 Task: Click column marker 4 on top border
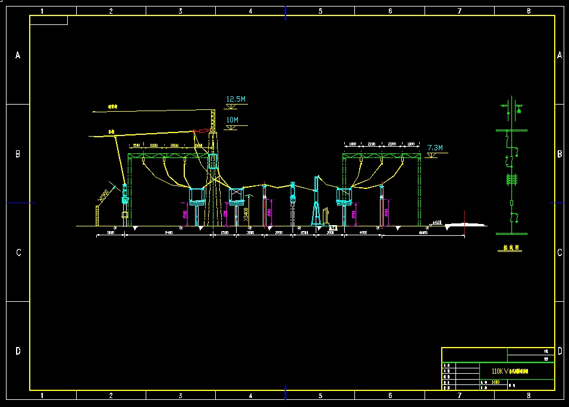[x=250, y=11]
